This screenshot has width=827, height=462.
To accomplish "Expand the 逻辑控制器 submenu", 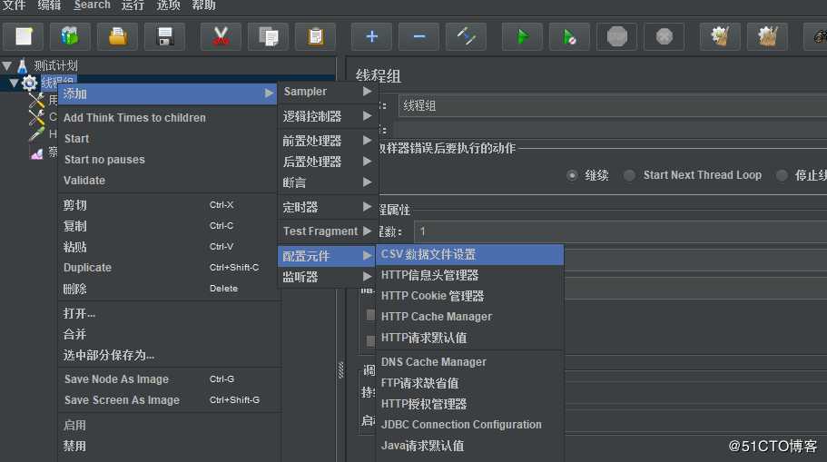I will click(x=328, y=116).
